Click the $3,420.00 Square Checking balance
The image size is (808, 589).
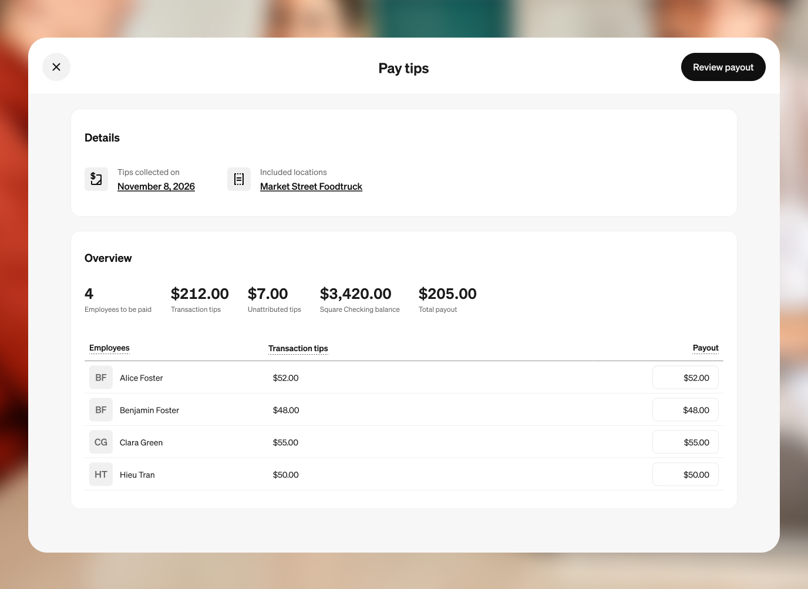[356, 294]
